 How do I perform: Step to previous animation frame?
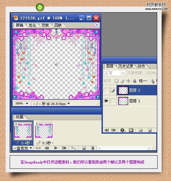tap(47, 148)
